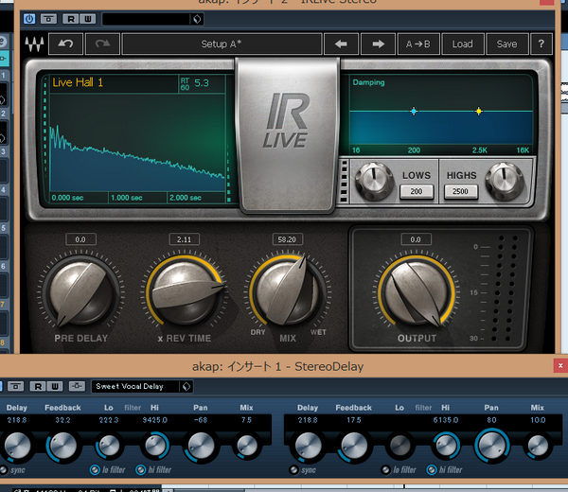Click the IR-Live bypass icon next to power
This screenshot has width=568, height=492.
[48, 19]
